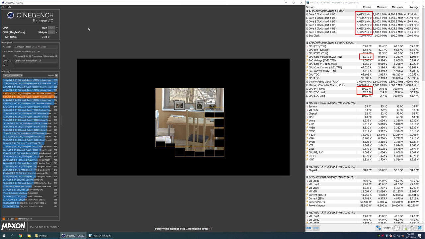Click the Run button for CPU test
This screenshot has width=425, height=239.
tap(51, 28)
